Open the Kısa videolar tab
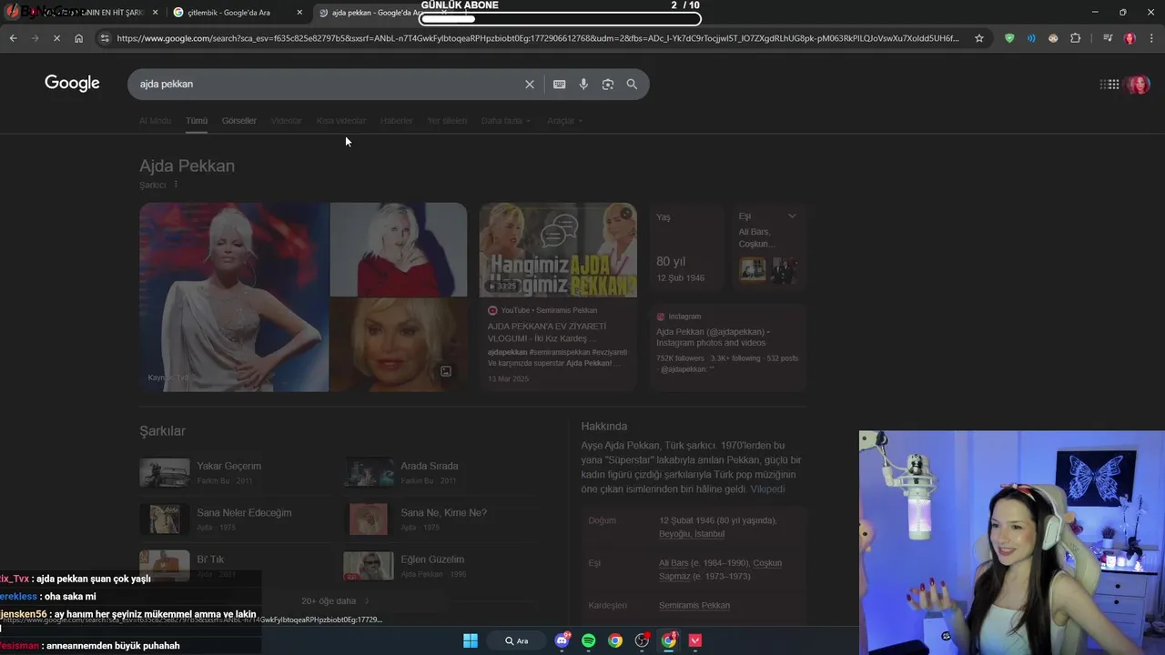This screenshot has width=1165, height=655. point(341,121)
